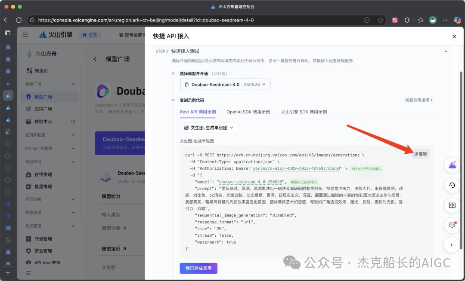Expand the 应用实验室 section
Viewport: 465px width, 281px height.
[73, 135]
